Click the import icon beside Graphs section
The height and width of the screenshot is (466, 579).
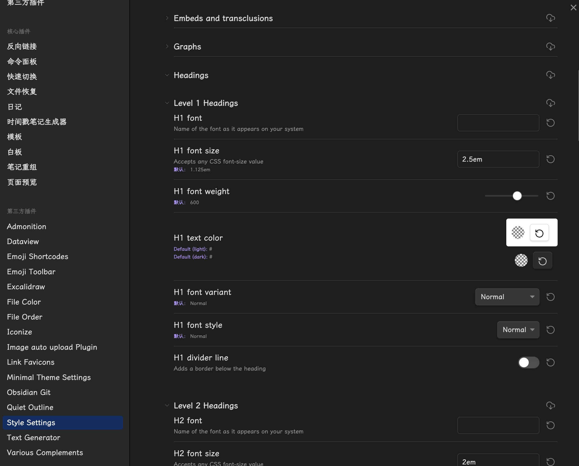pos(550,47)
